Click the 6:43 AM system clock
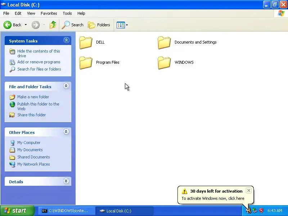This screenshot has height=216, width=288. coord(275,211)
